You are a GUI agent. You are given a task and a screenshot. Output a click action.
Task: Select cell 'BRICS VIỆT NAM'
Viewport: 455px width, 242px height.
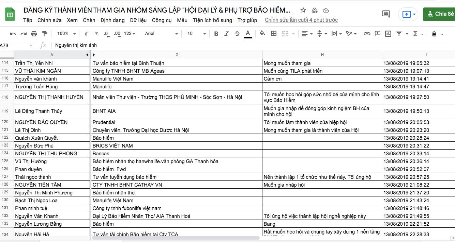click(x=177, y=146)
